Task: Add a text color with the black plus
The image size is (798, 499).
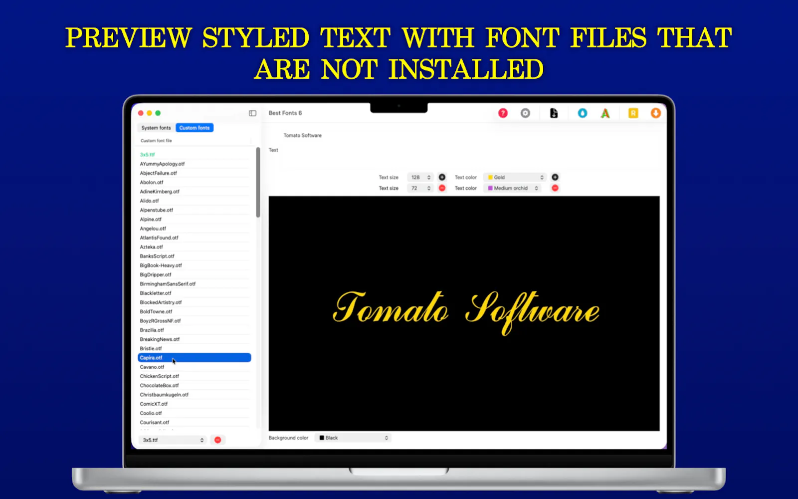Action: (555, 177)
